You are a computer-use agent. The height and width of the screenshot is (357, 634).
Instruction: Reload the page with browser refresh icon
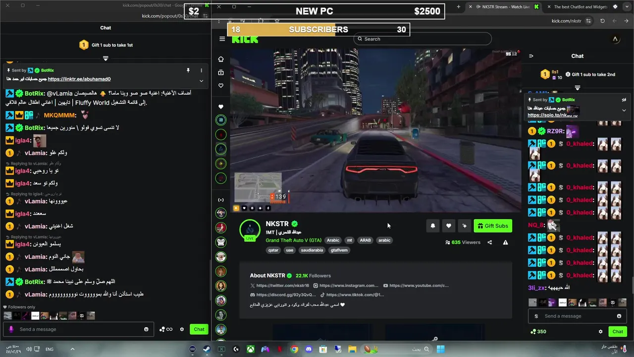[x=602, y=21]
